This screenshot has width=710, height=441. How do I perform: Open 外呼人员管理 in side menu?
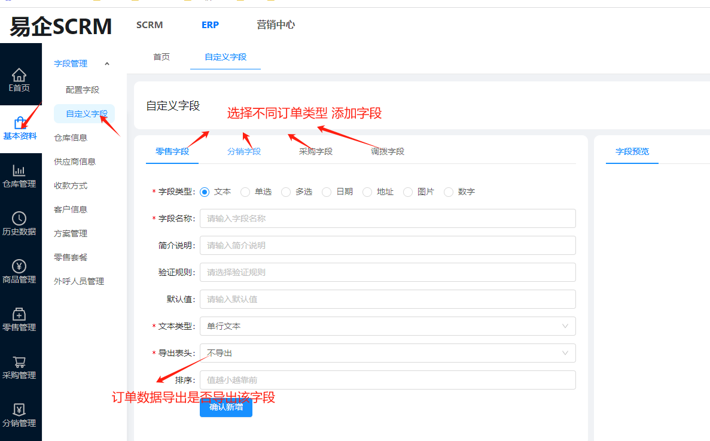point(79,281)
